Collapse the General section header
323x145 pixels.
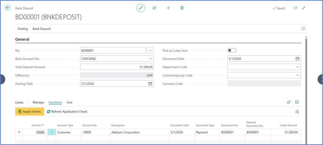(22, 40)
